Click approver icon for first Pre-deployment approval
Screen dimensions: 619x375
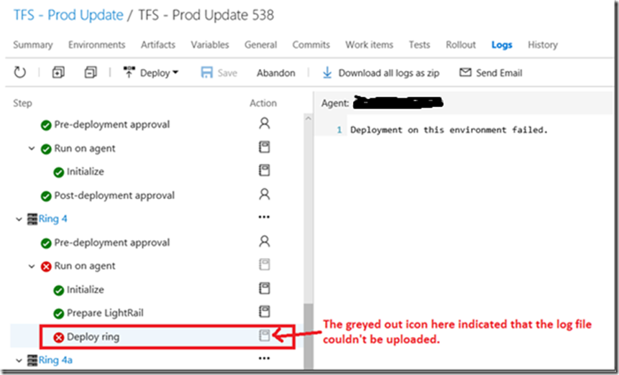coord(265,124)
